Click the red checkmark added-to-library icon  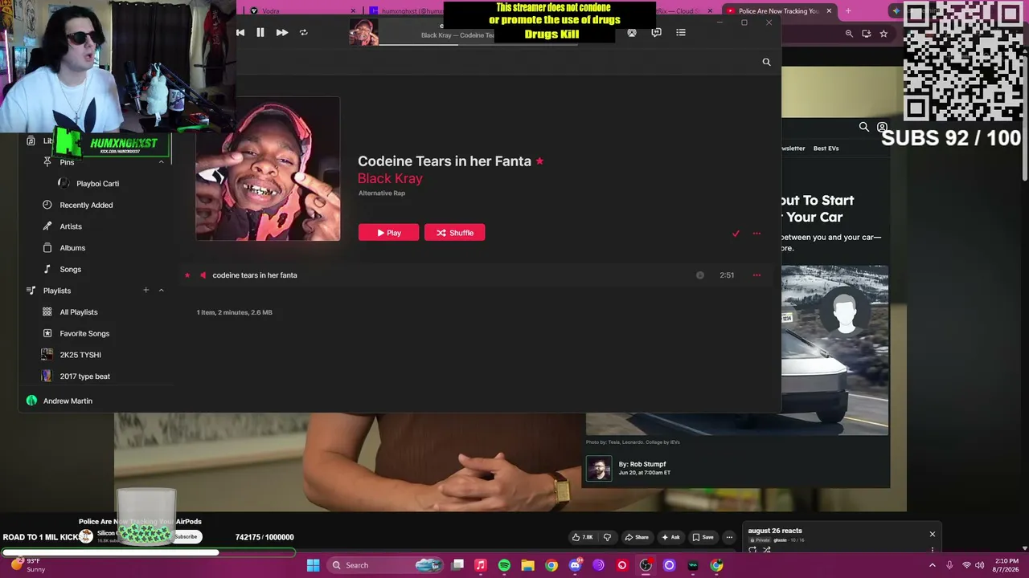point(736,234)
